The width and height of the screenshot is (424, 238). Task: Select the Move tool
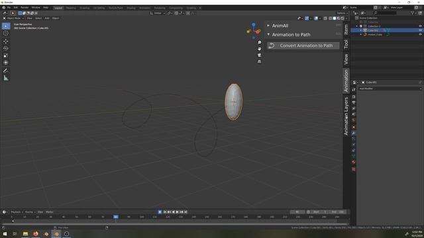coord(6,41)
